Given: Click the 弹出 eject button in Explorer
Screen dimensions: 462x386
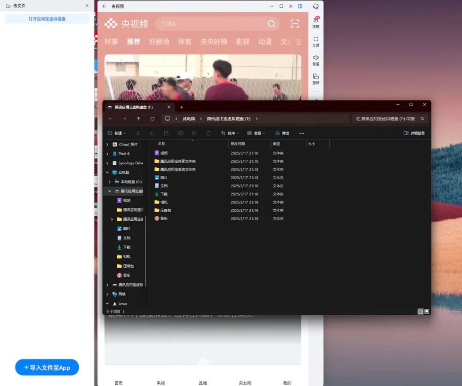Looking at the screenshot, I should coord(282,133).
